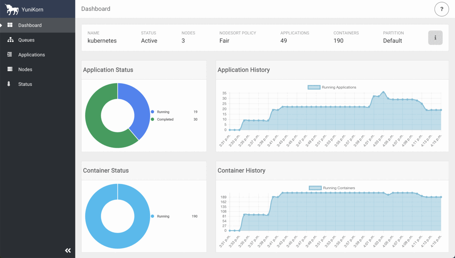Viewport: 455px width, 258px height.
Task: Click the blue Running swatch in Application Status
Action: (x=153, y=112)
